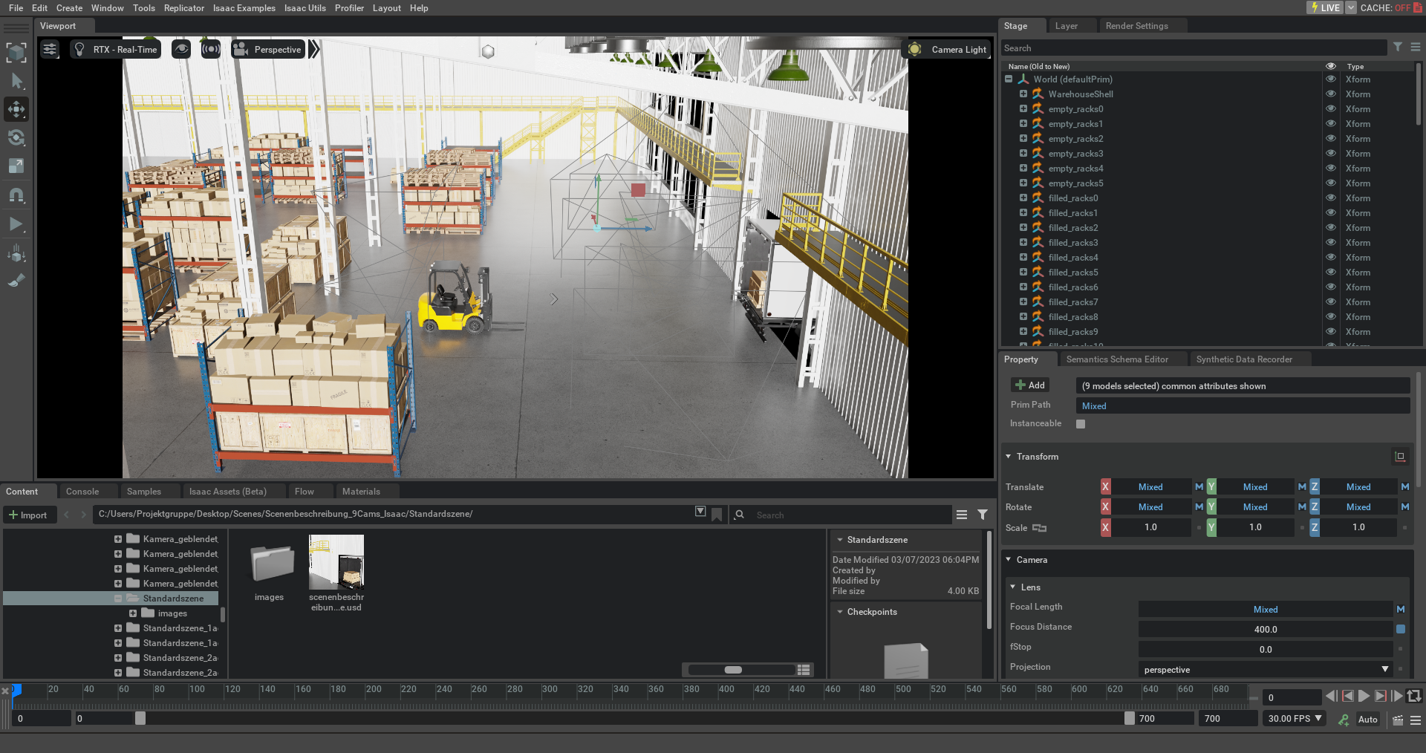Screen dimensions: 1426x753
Task: Click the content thumbnail size slider
Action: pos(733,670)
